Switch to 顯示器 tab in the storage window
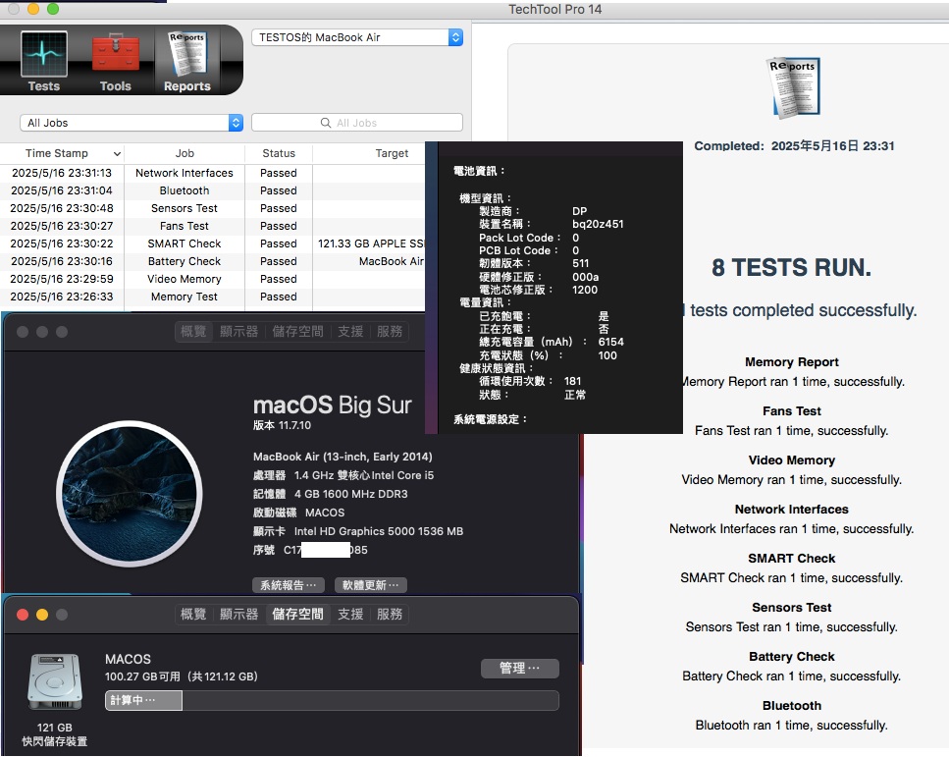The image size is (949, 757). [x=238, y=614]
